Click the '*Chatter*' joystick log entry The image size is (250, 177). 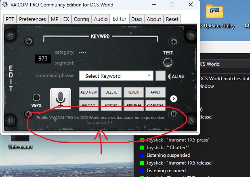point(168,148)
